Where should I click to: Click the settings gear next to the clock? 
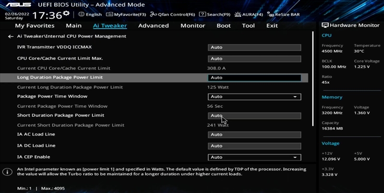pos(66,13)
